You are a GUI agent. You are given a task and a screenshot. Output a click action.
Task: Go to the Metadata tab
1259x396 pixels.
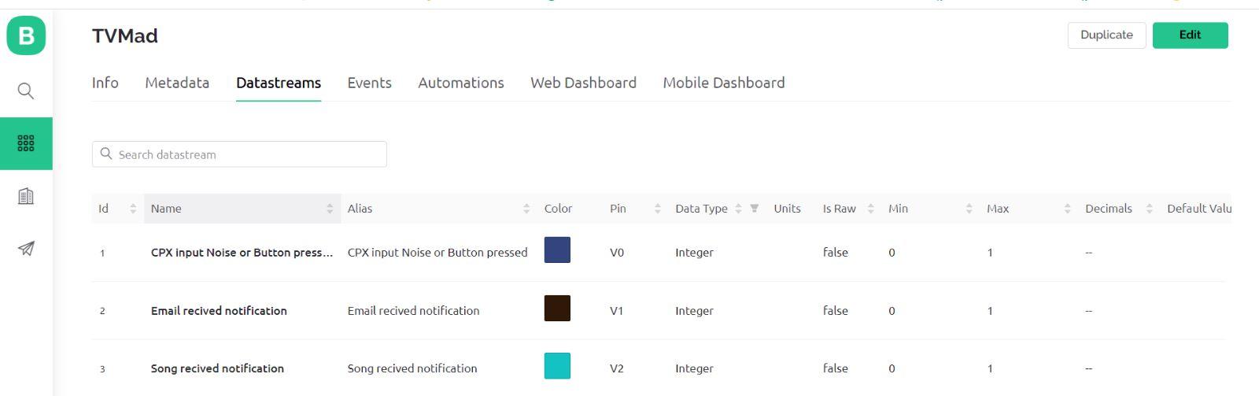tap(177, 83)
